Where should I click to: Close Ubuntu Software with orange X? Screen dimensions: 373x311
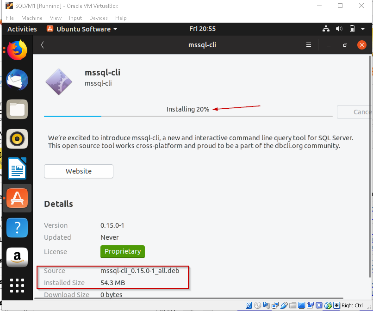[362, 45]
